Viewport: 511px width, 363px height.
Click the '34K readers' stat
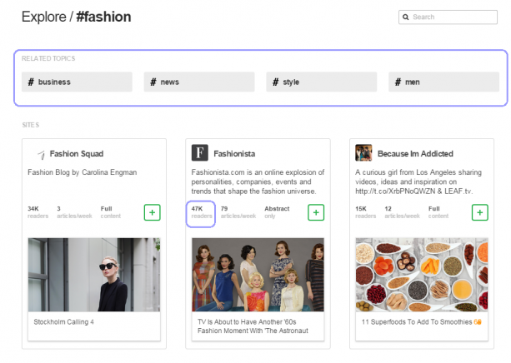38,212
